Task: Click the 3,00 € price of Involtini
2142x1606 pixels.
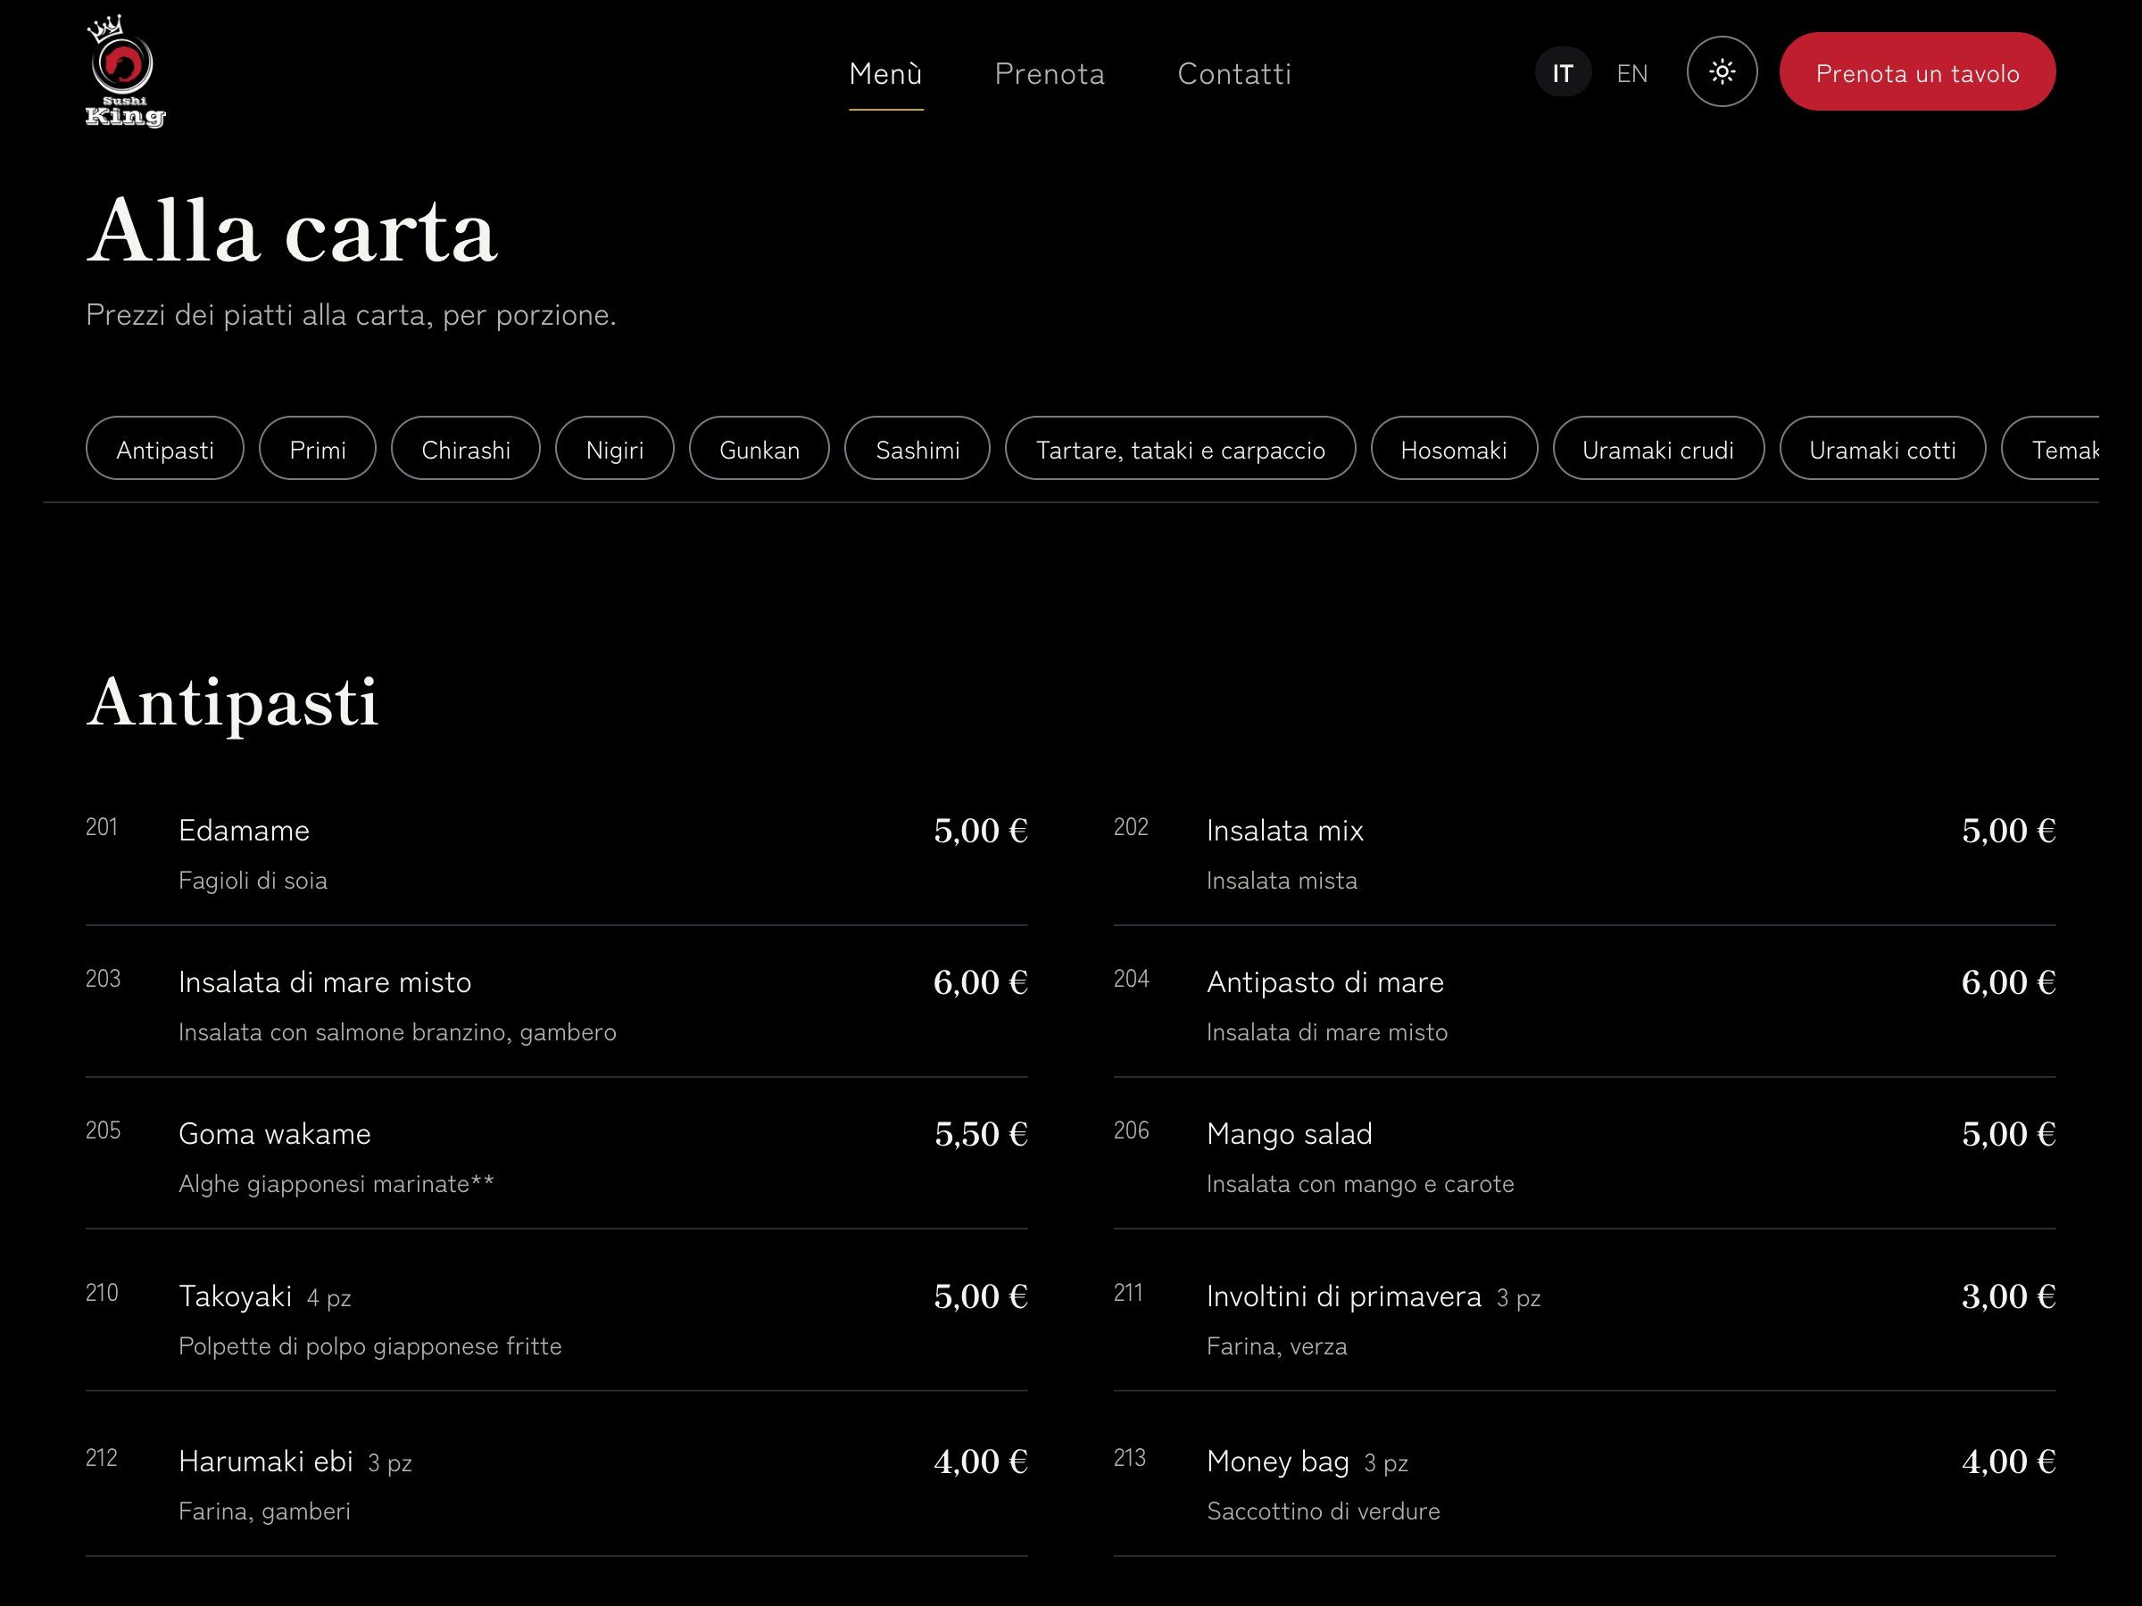Action: coord(2008,1296)
